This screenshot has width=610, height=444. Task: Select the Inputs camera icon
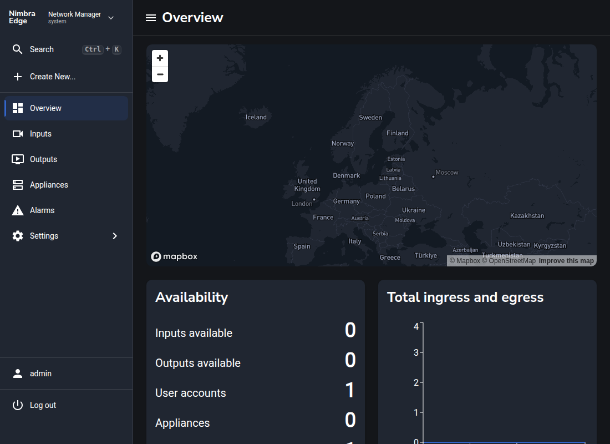coord(18,134)
